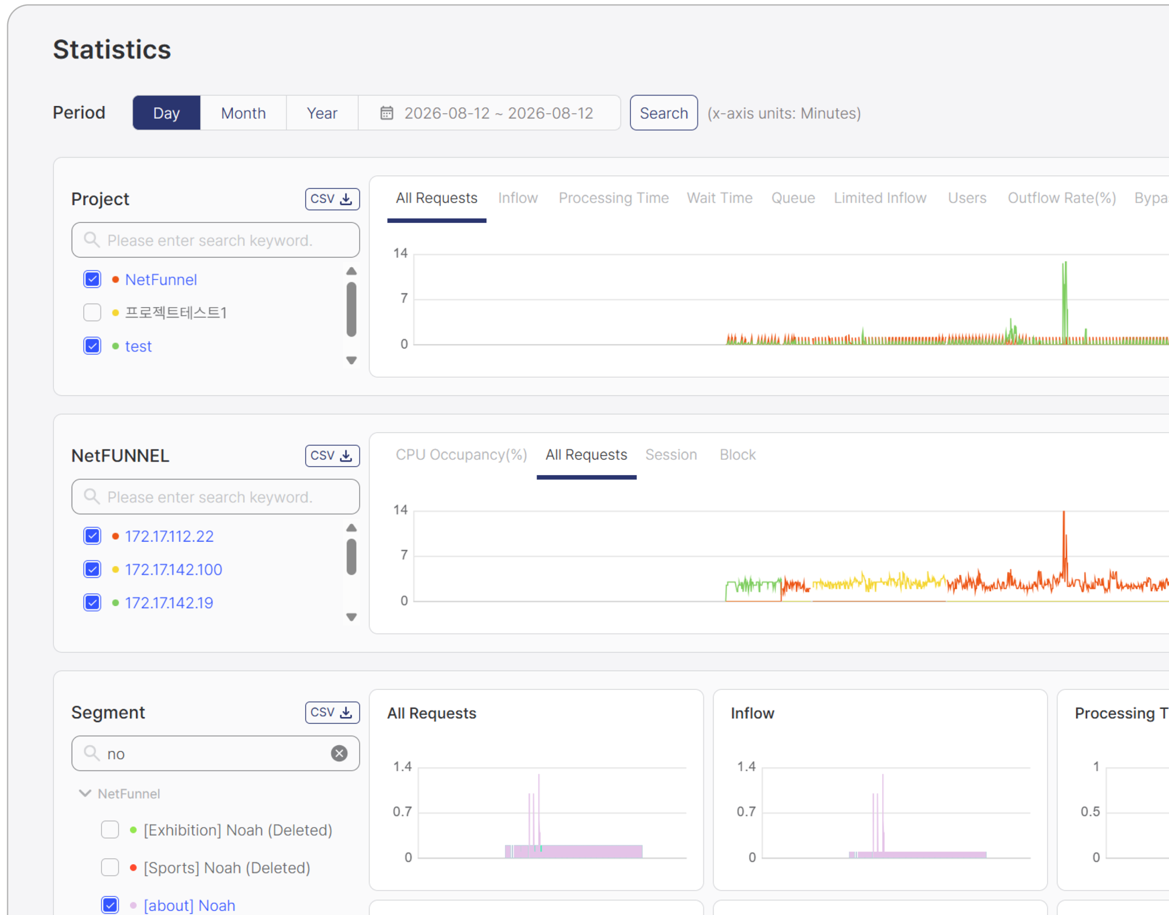Download Project statistics as CSV
Viewport: 1169px width, 915px height.
(332, 199)
